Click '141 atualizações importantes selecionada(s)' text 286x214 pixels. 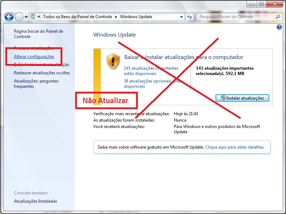pyautogui.click(x=225, y=71)
